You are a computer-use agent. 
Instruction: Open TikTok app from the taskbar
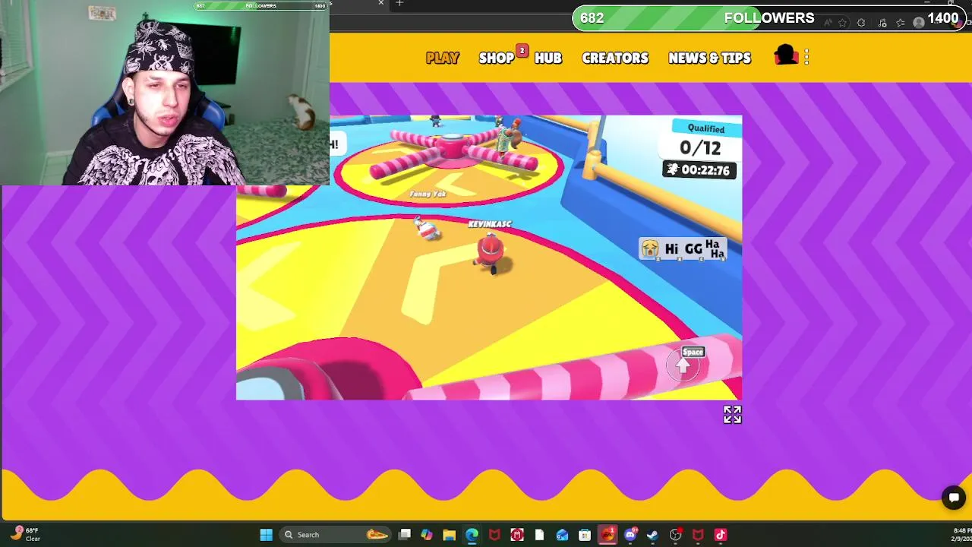pyautogui.click(x=720, y=535)
